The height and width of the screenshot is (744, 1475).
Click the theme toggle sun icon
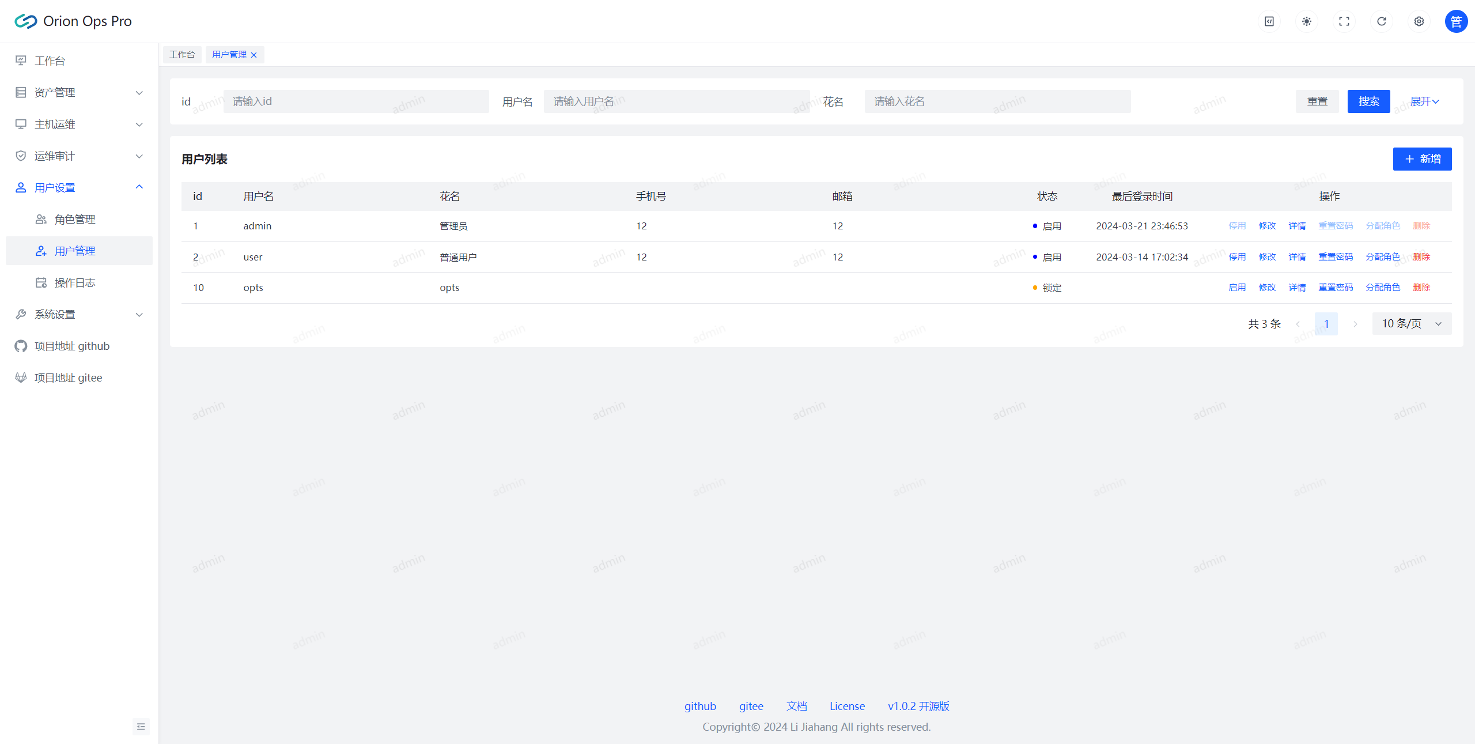tap(1306, 21)
